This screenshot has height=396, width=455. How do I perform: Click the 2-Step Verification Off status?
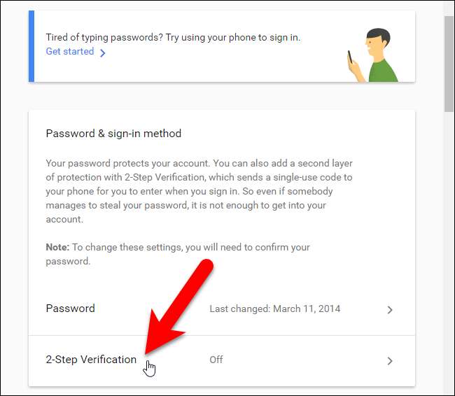[x=216, y=360]
